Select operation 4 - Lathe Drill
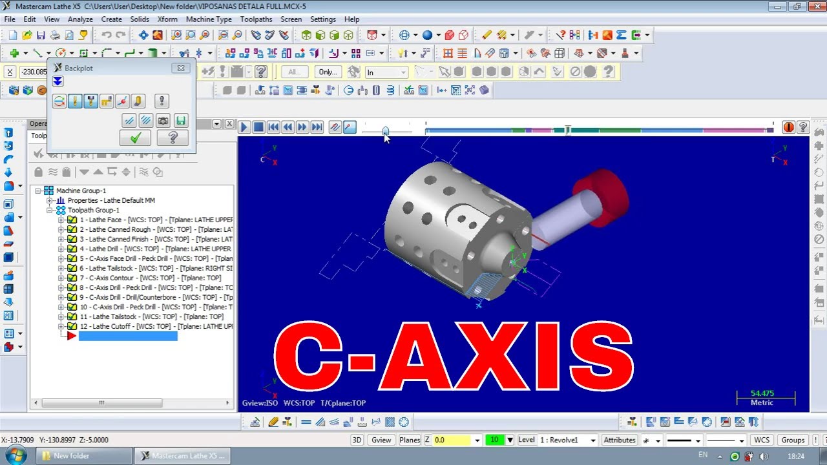Viewport: 827px width, 465px height. point(155,249)
